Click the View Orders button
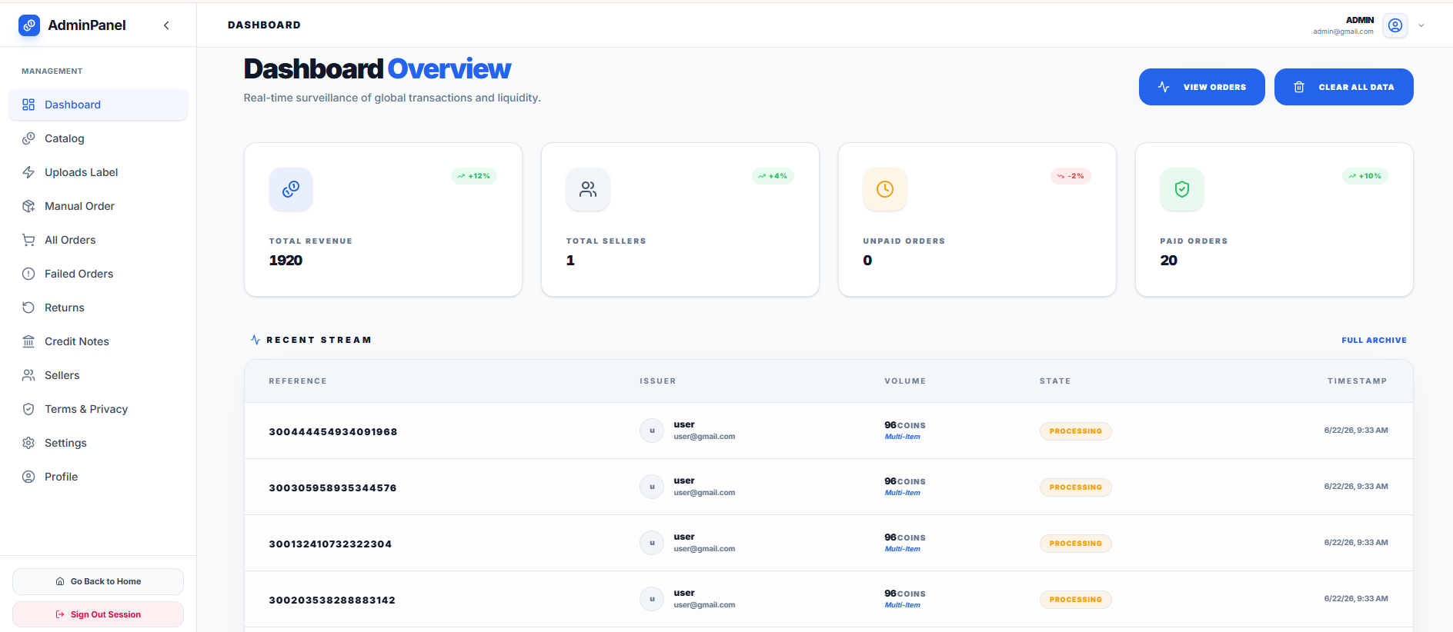1453x632 pixels. (1201, 87)
